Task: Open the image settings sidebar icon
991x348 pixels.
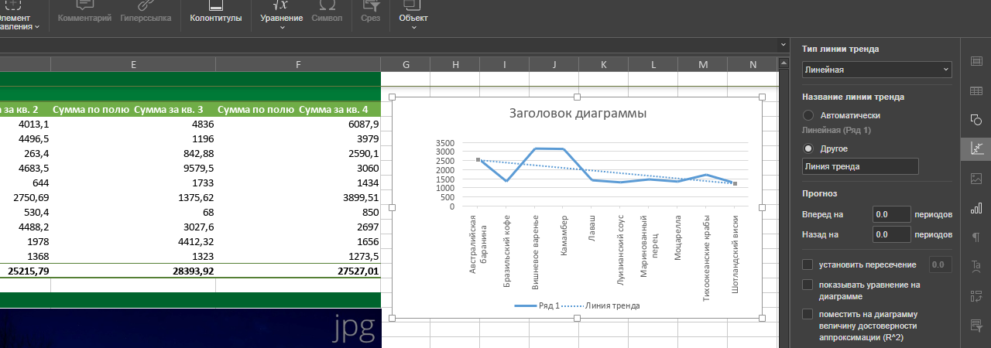Action: [976, 179]
